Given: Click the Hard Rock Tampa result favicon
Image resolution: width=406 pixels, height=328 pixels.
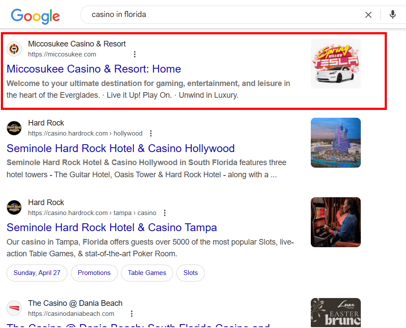Looking at the screenshot, I should [x=14, y=207].
